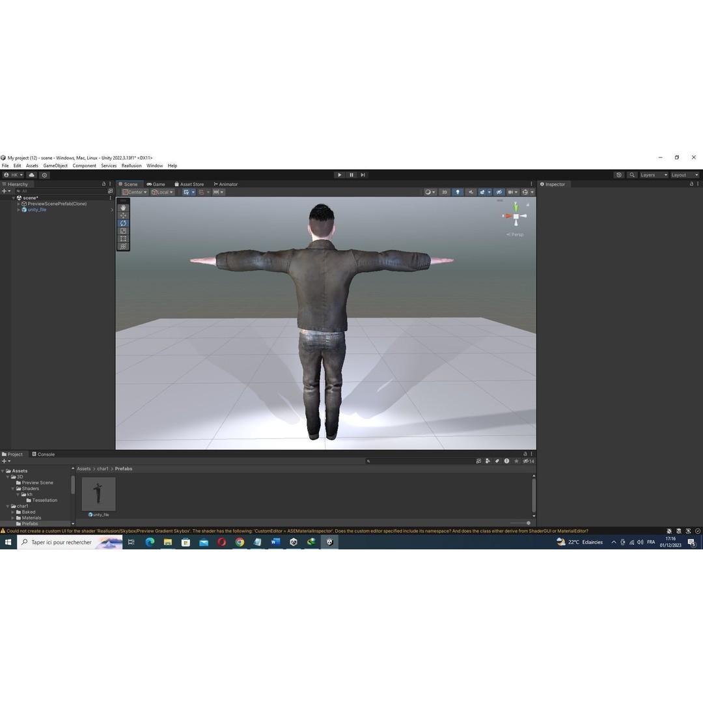703x703 pixels.
Task: Click the Step frame button
Action: (x=363, y=175)
